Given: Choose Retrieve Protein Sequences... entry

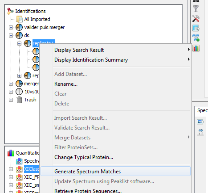Looking at the screenshot, I should point(115,191).
